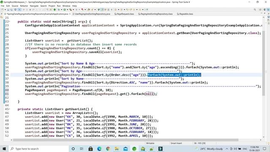Open the File menu
270x152 pixels.
[3, 6]
